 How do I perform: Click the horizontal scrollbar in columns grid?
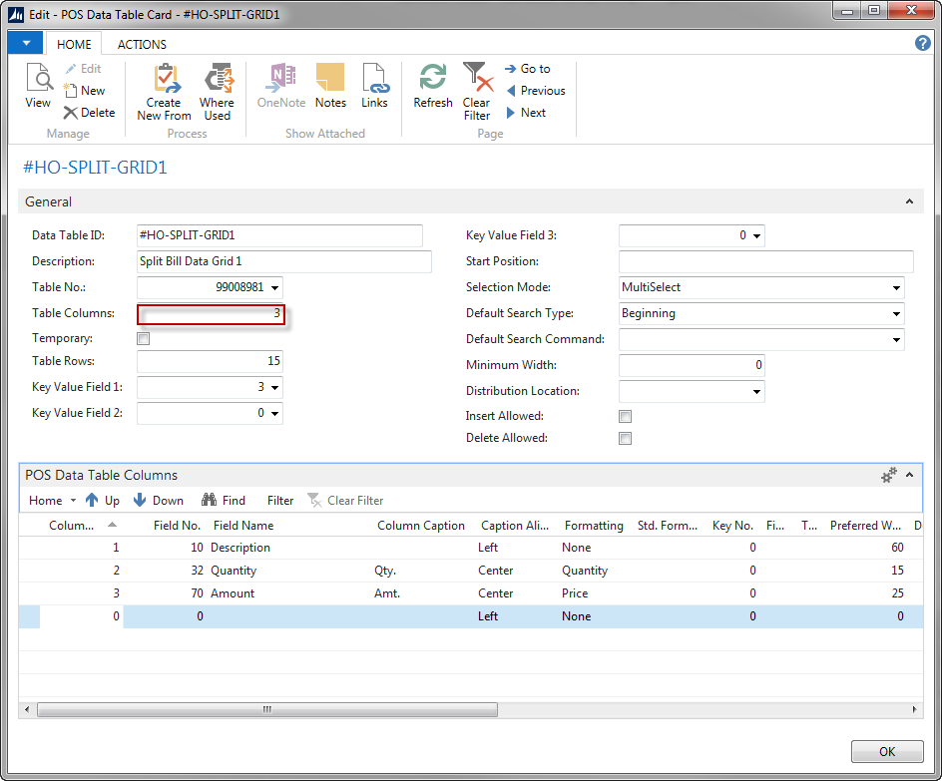pyautogui.click(x=267, y=710)
